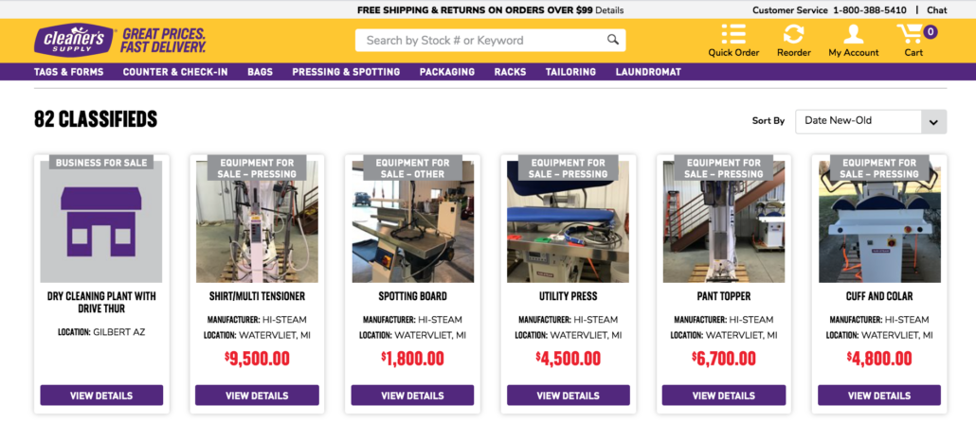View details for Shirt/Multi Tensioner
Screen dimensions: 976x423
(257, 395)
